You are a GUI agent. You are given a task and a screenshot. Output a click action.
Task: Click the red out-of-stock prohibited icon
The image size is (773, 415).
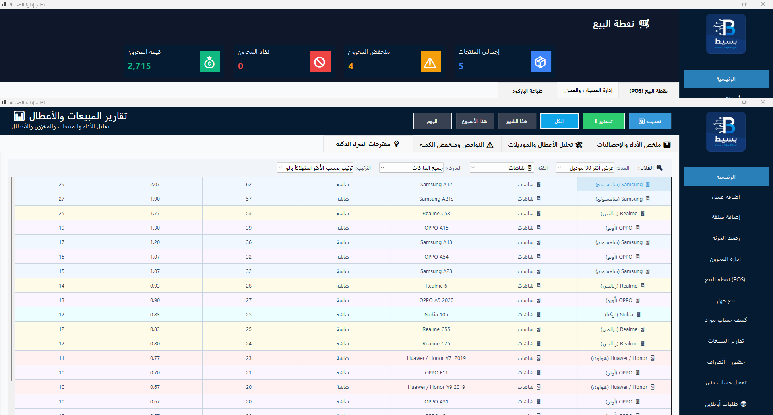[x=320, y=62]
